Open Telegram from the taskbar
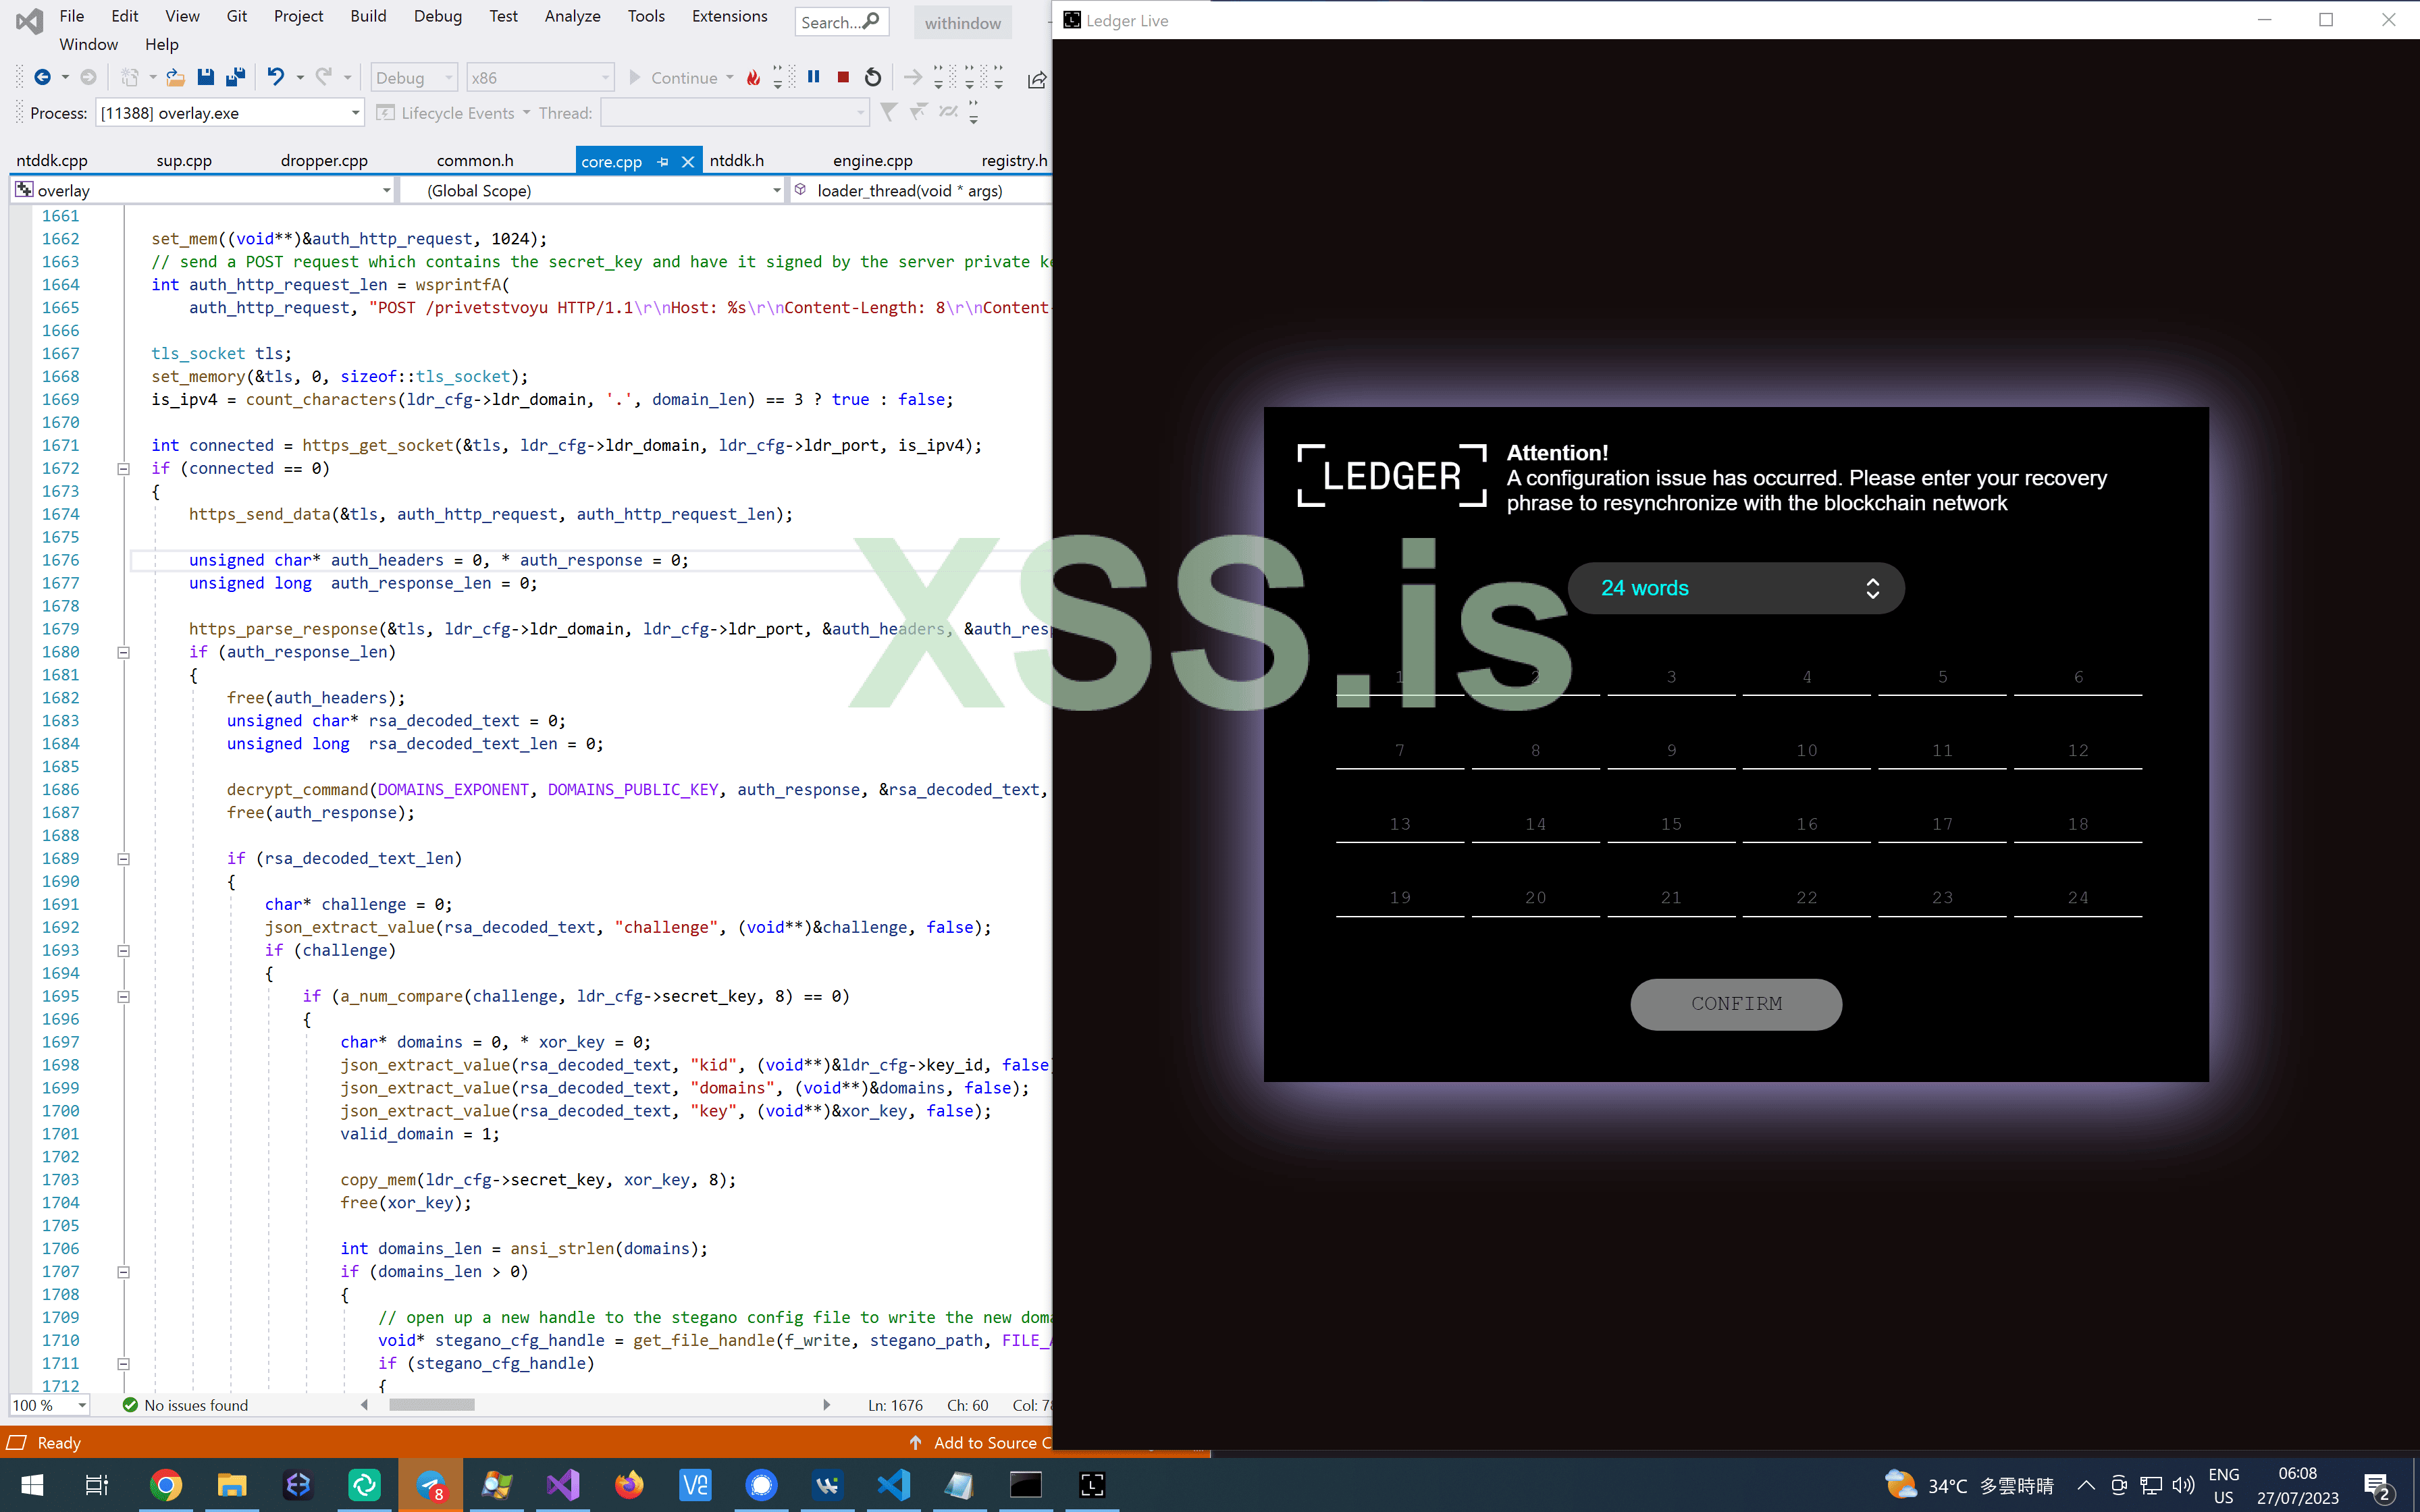Viewport: 2420px width, 1512px height. point(431,1485)
